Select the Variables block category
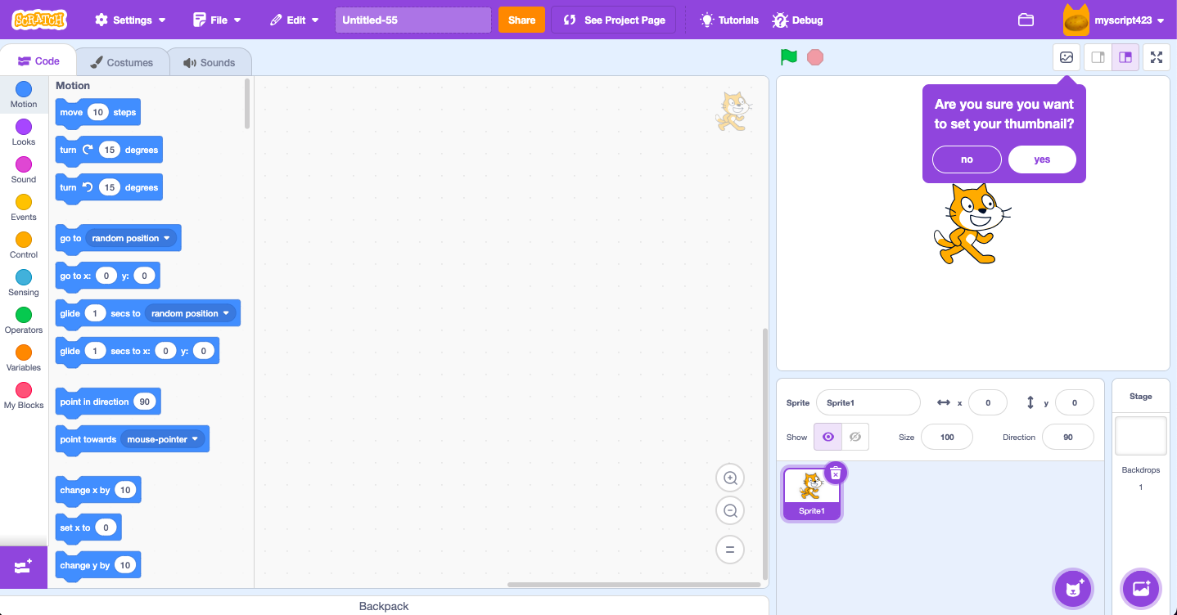The image size is (1177, 615). [x=24, y=358]
